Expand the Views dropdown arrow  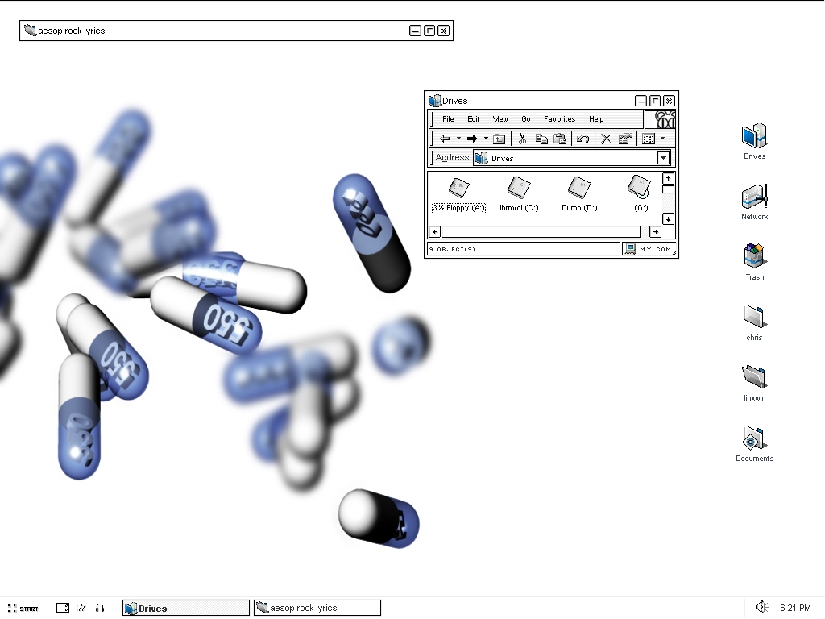[x=663, y=139]
